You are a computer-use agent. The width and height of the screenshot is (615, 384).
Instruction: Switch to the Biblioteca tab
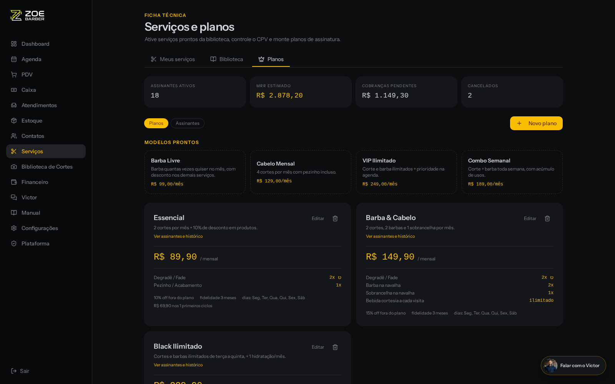click(x=226, y=59)
